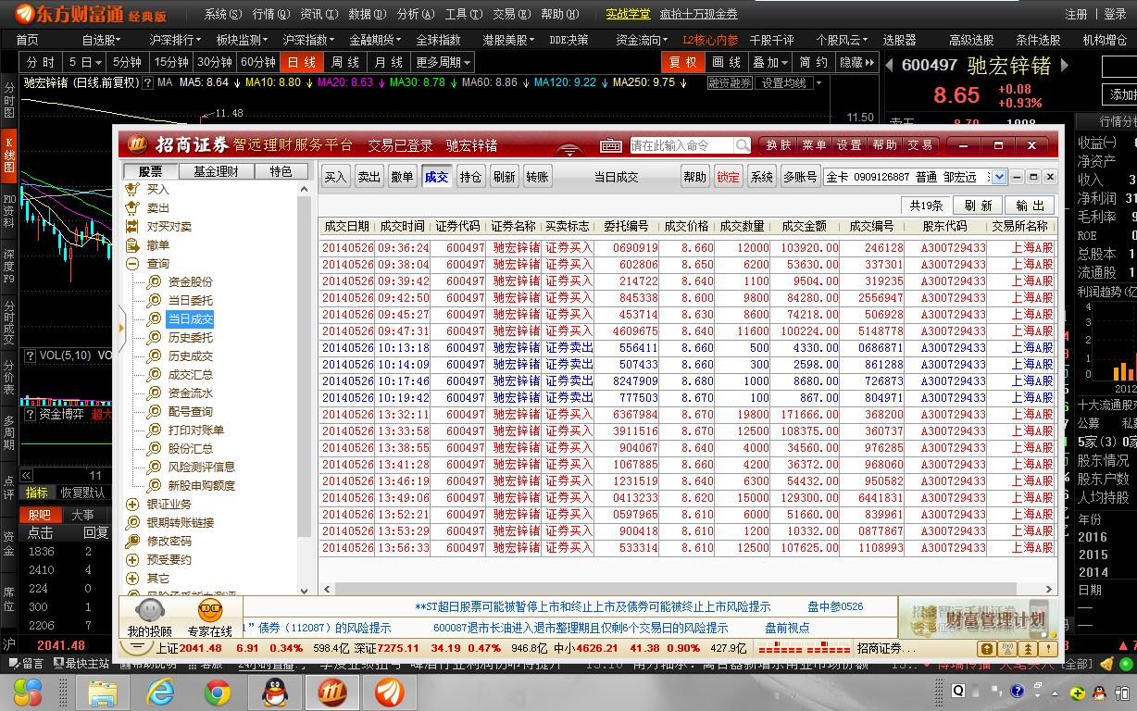Open the 隐藏 dropdown on chart toolbar
The image size is (1137, 711).
point(856,62)
